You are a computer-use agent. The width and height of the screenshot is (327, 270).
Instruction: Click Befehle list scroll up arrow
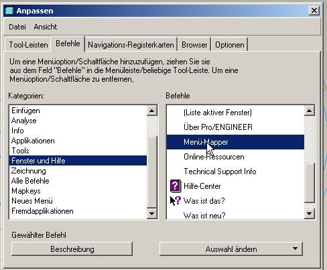point(310,111)
